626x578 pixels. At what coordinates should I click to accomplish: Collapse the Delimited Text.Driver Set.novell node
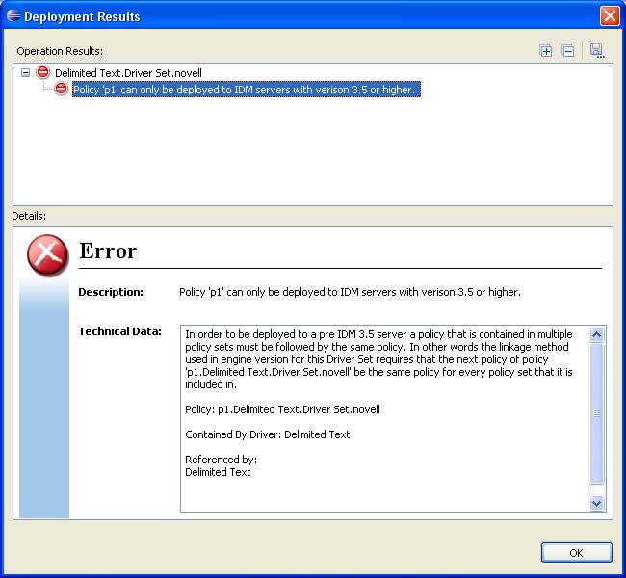tap(26, 72)
